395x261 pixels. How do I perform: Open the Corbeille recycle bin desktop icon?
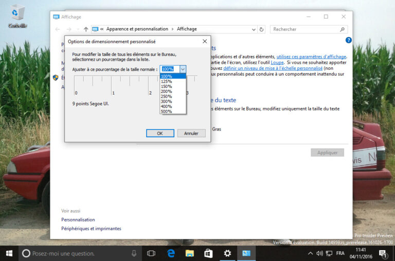tap(17, 15)
